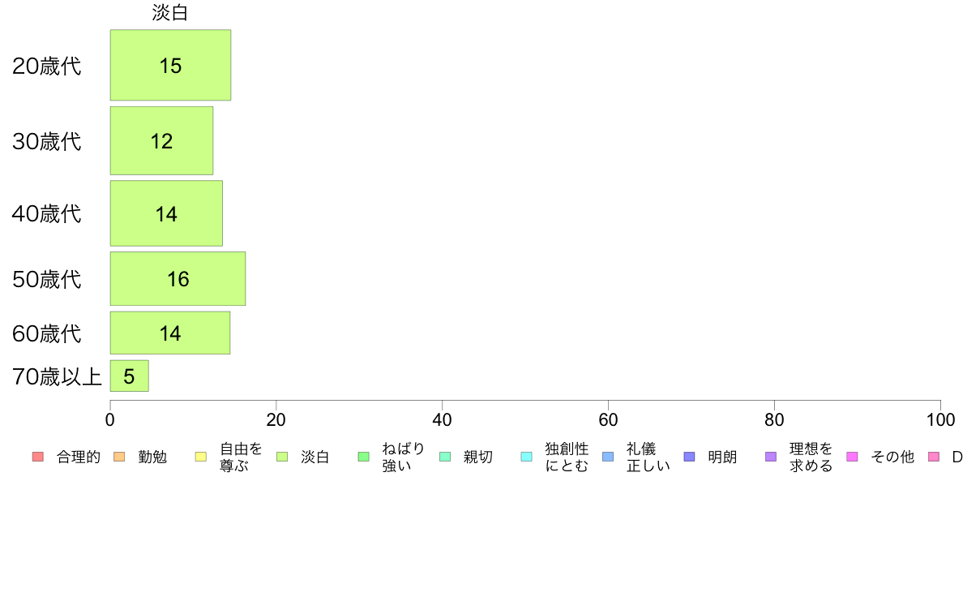The height and width of the screenshot is (597, 963).
Task: Select the 自由を尊ぶ yellow legend swatch
Action: tap(201, 457)
